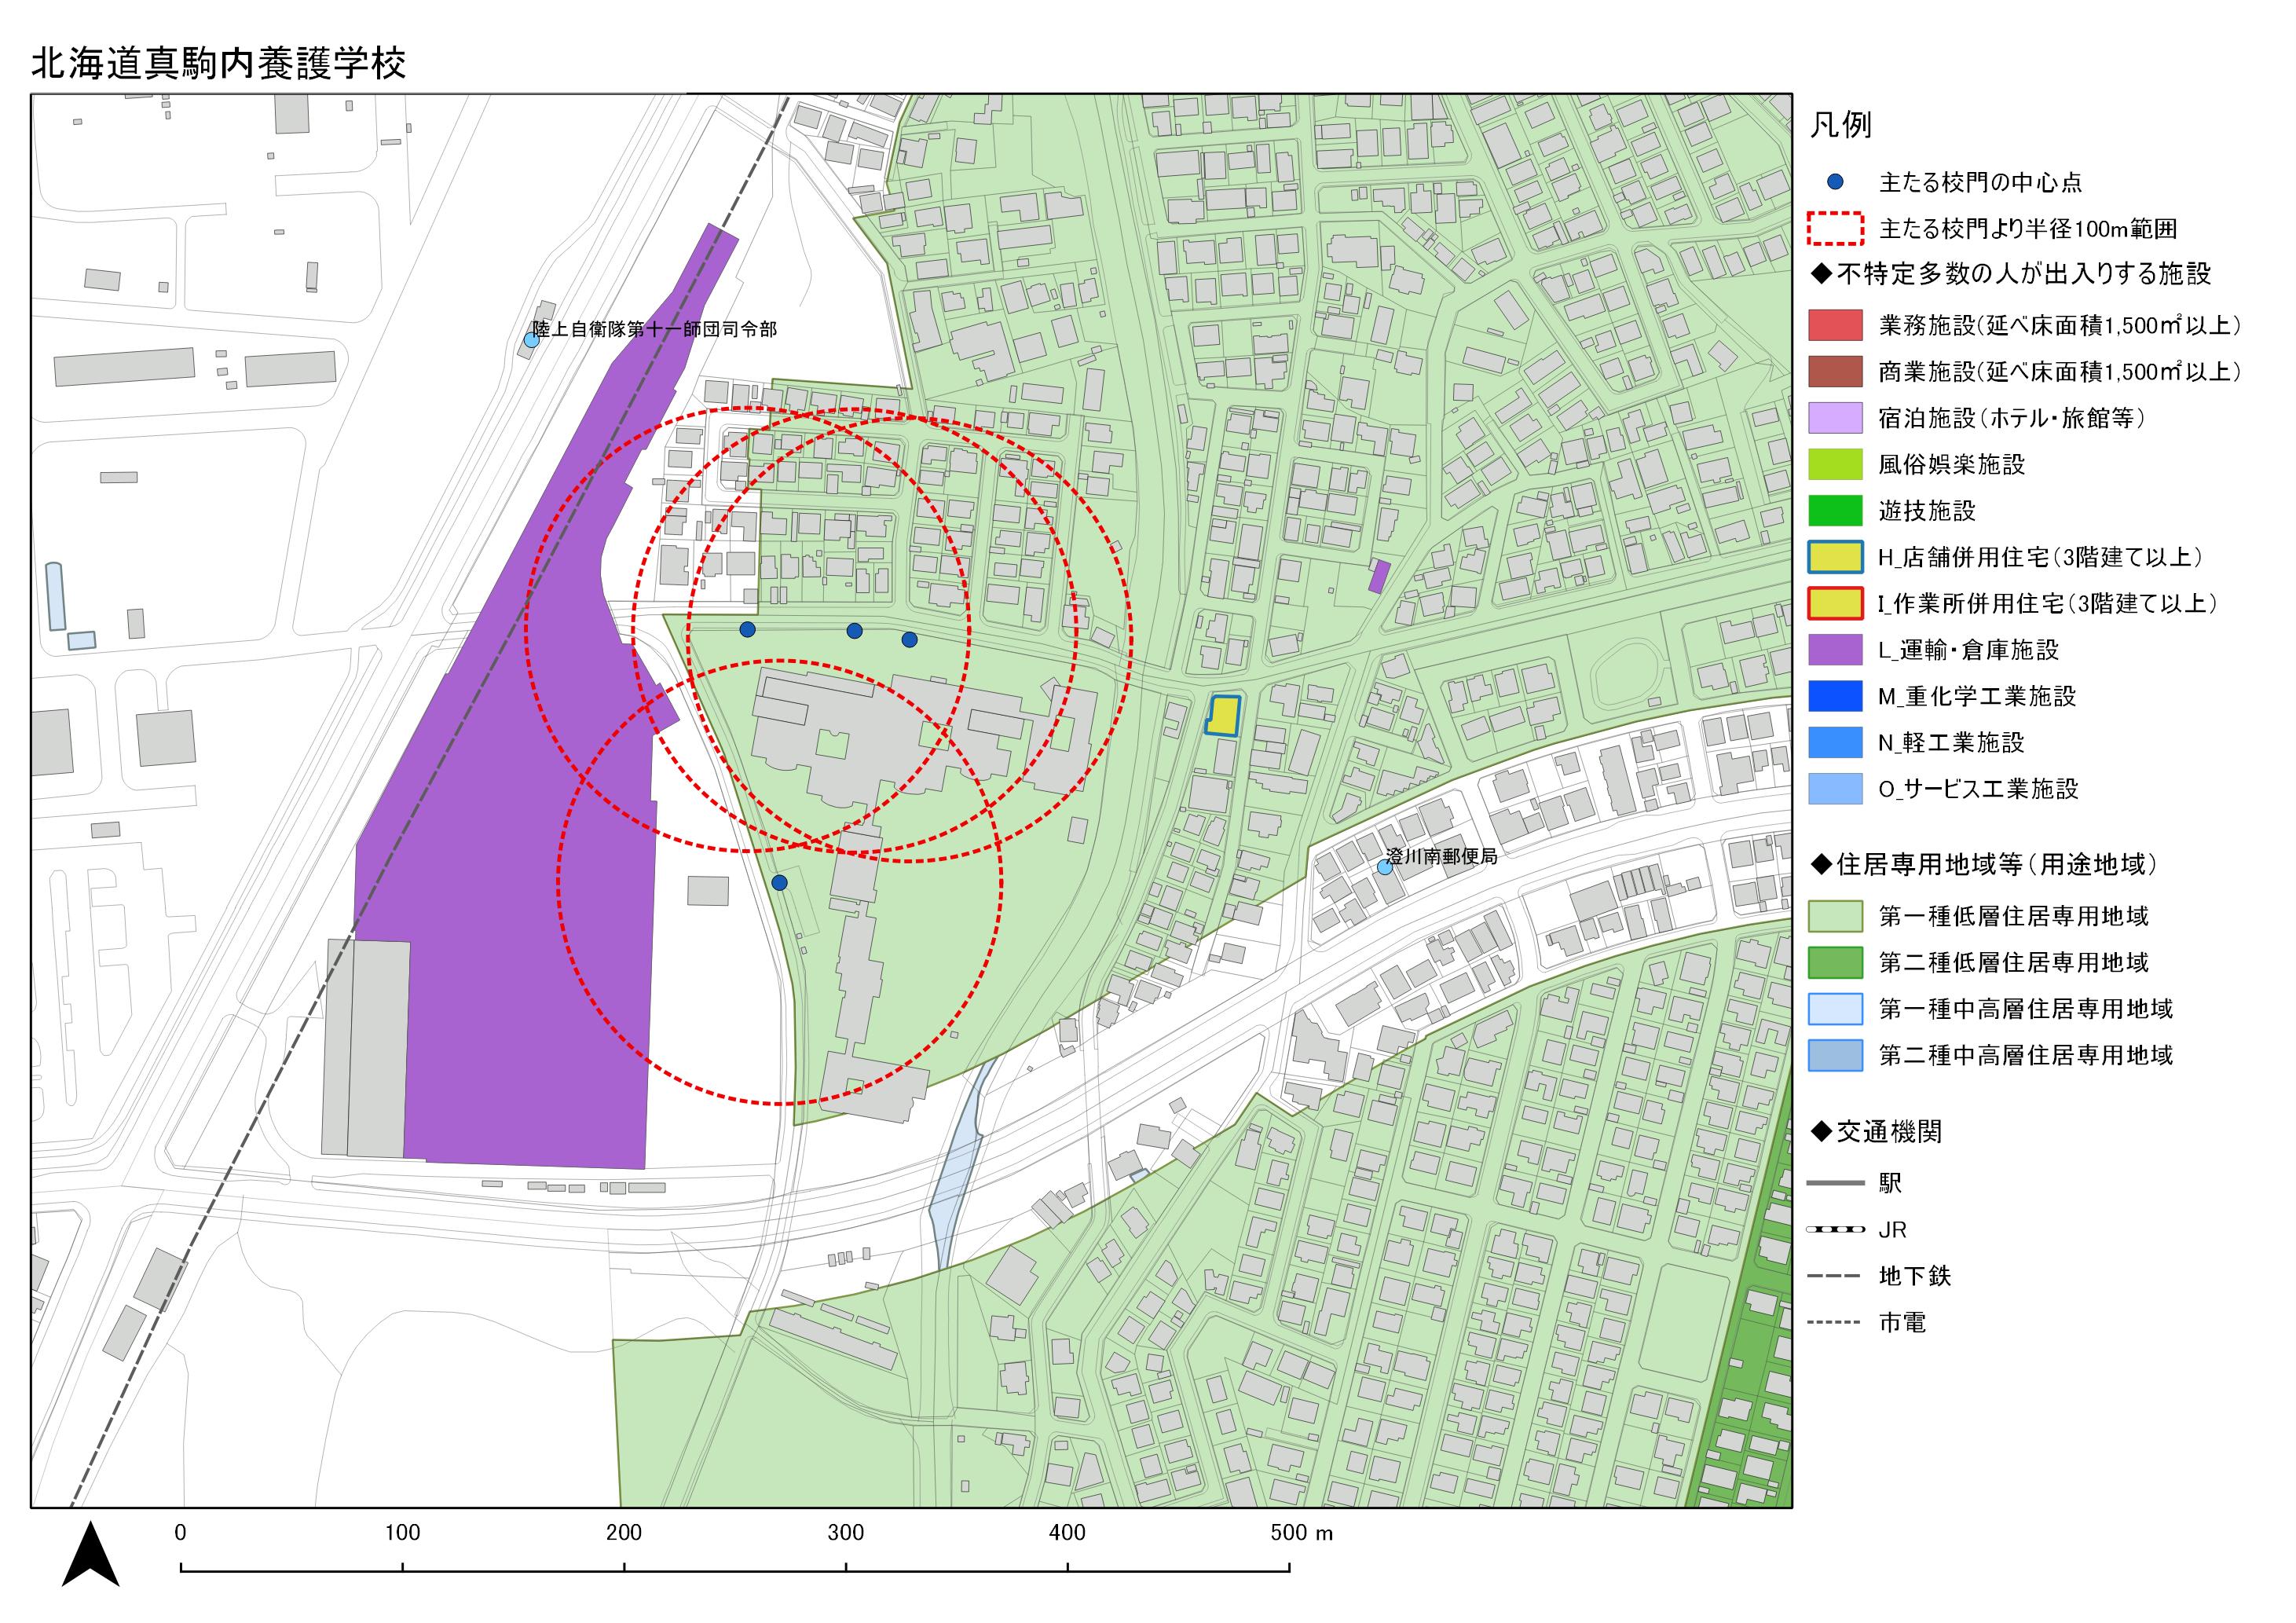
Task: Click the ◆住居専用地域等(用途地域) heading
Action: tap(1984, 865)
